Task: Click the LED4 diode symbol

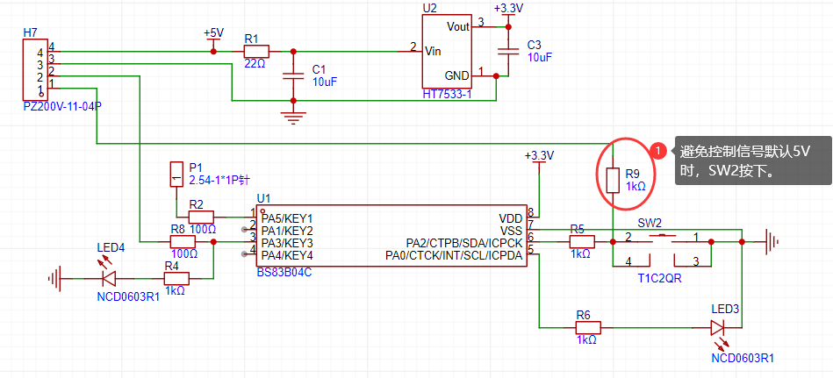Action: 110,279
